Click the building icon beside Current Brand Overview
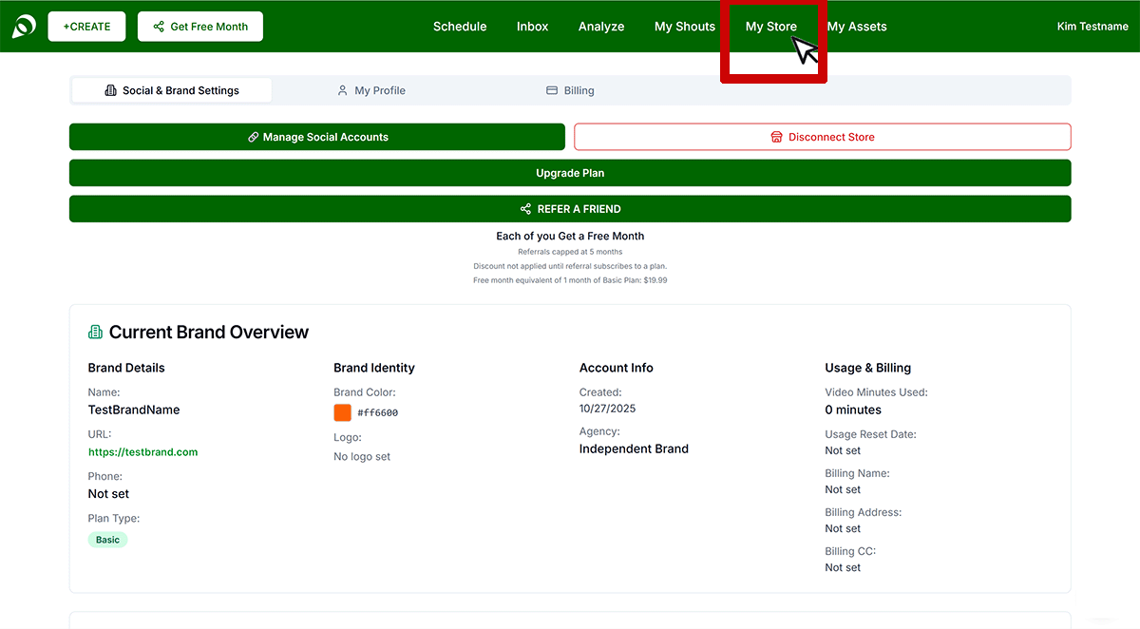This screenshot has width=1140, height=629. click(95, 332)
